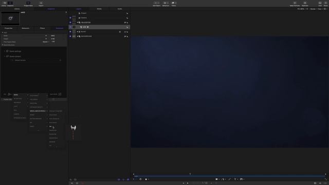
Task: Click the Import toolbar icon
Action: [x=41, y=4]
